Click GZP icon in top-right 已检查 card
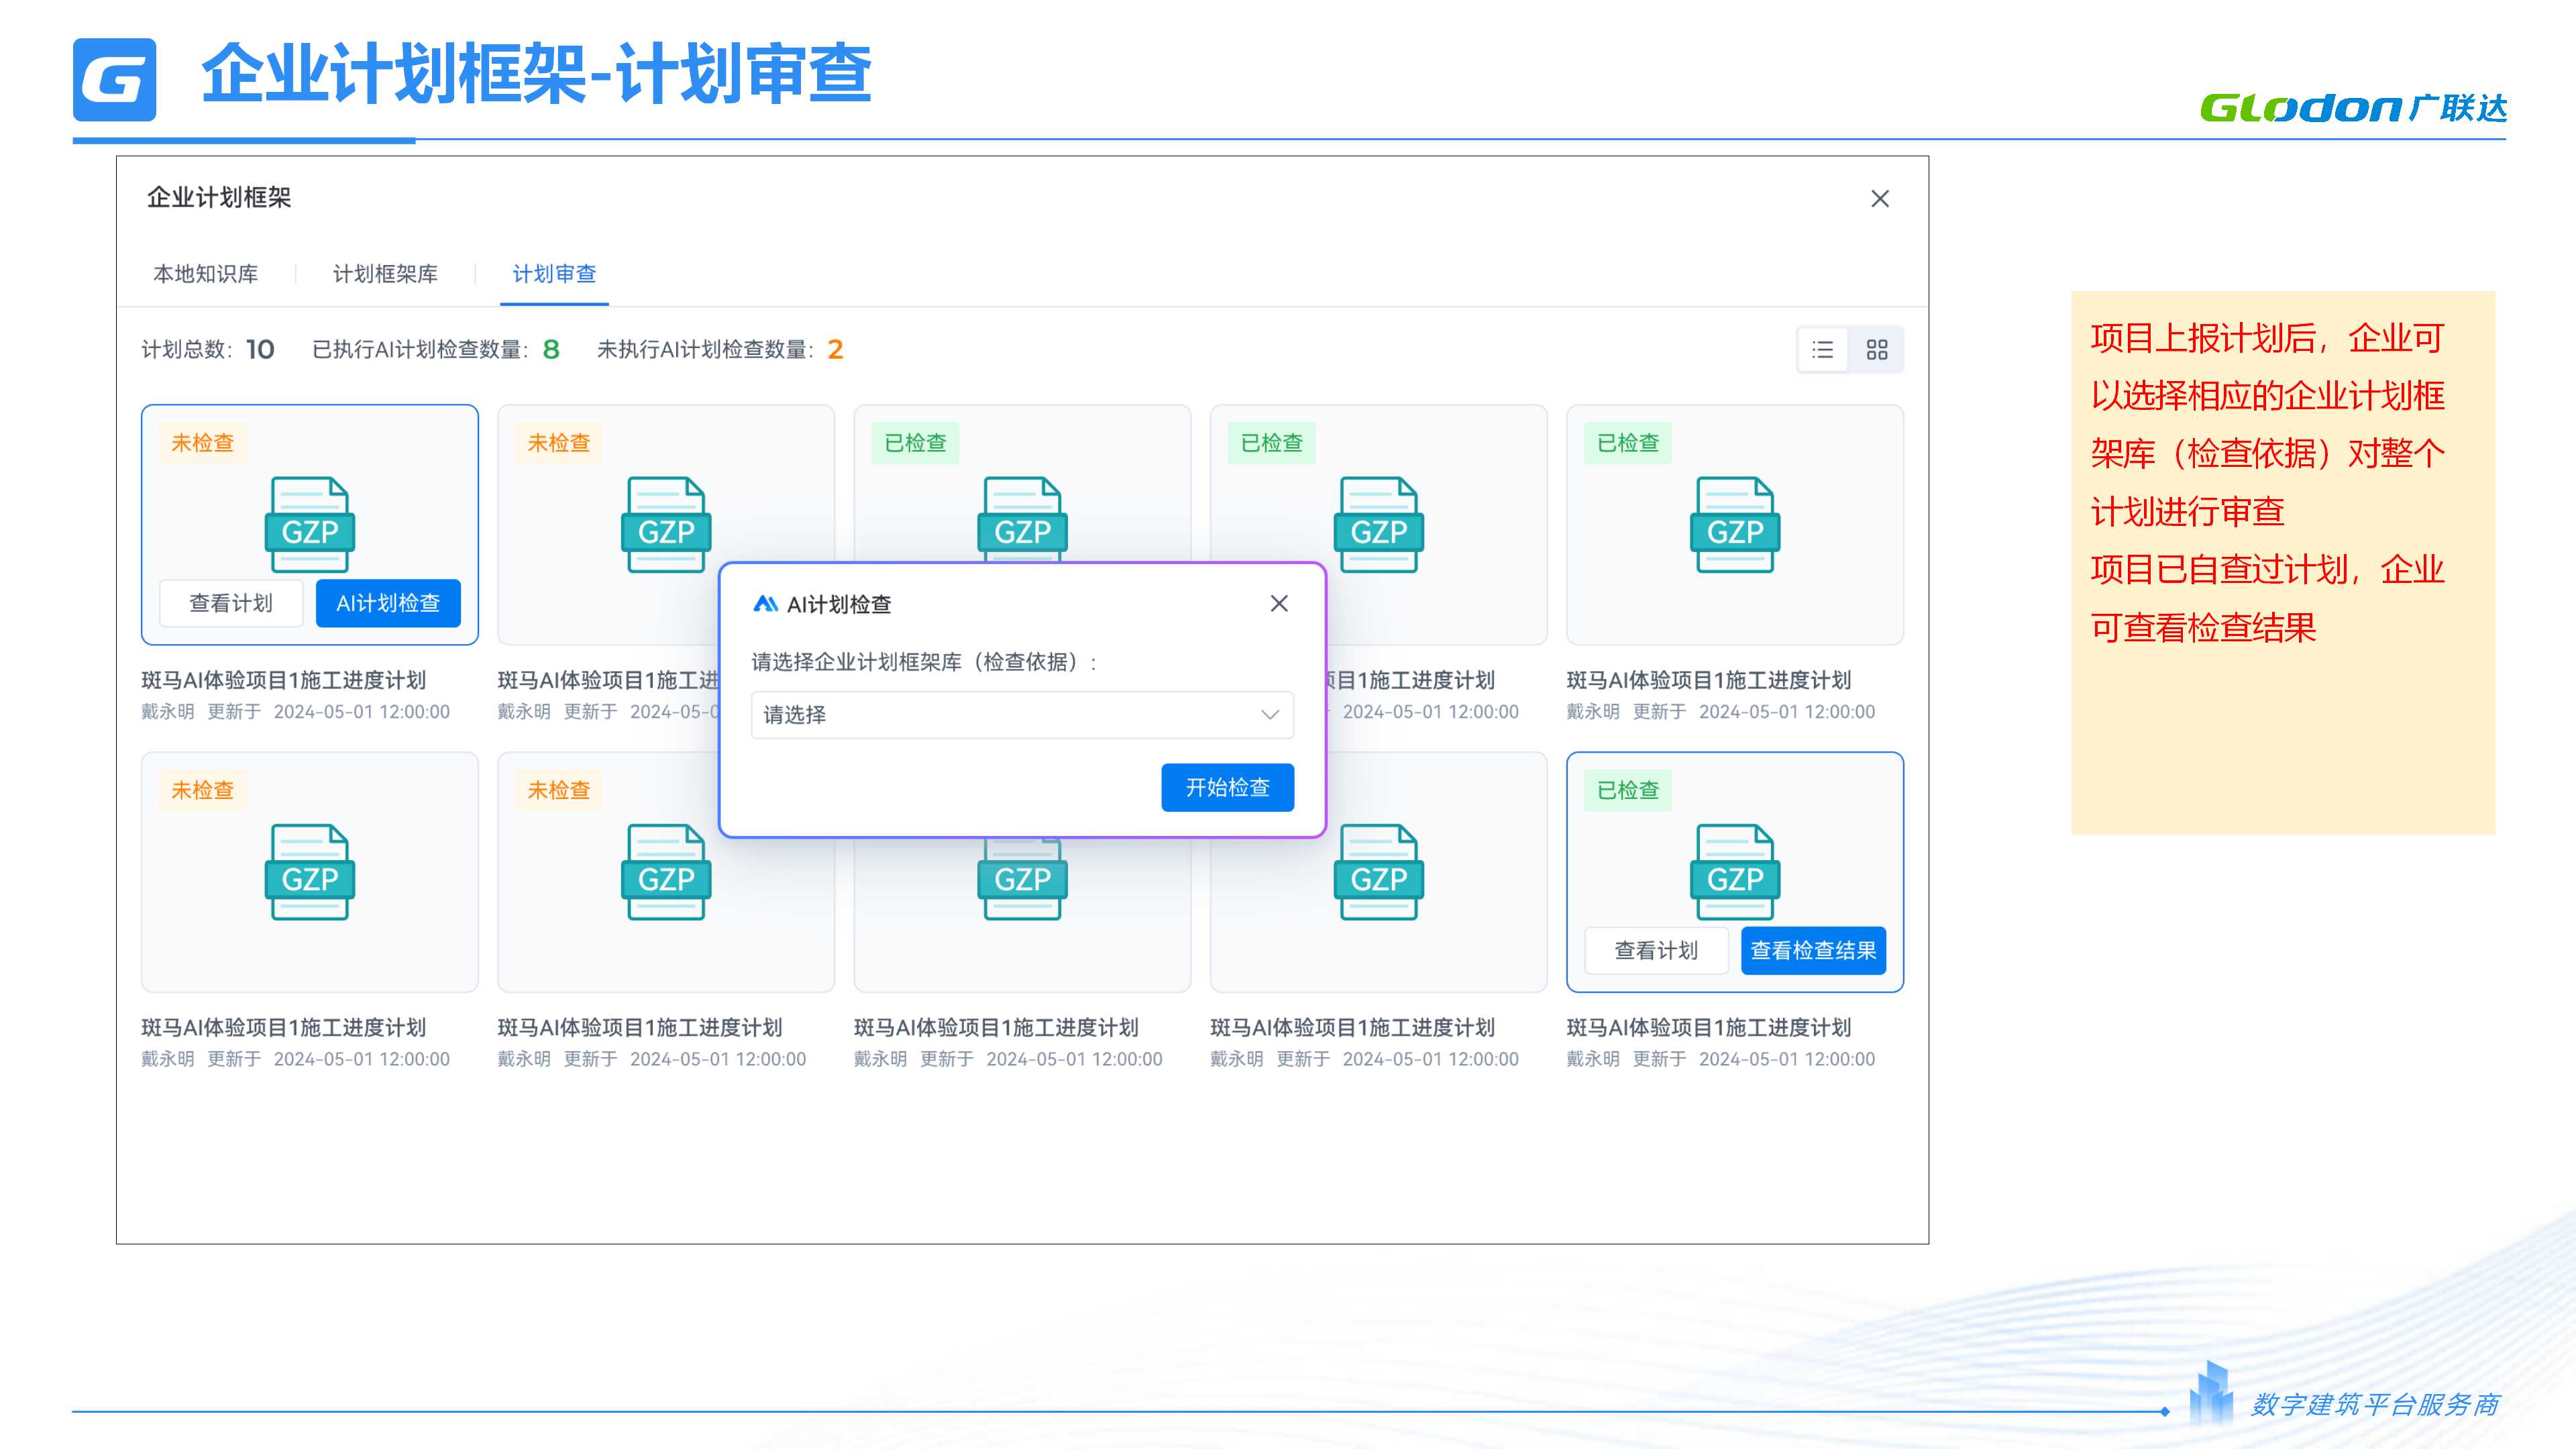 pos(1734,524)
